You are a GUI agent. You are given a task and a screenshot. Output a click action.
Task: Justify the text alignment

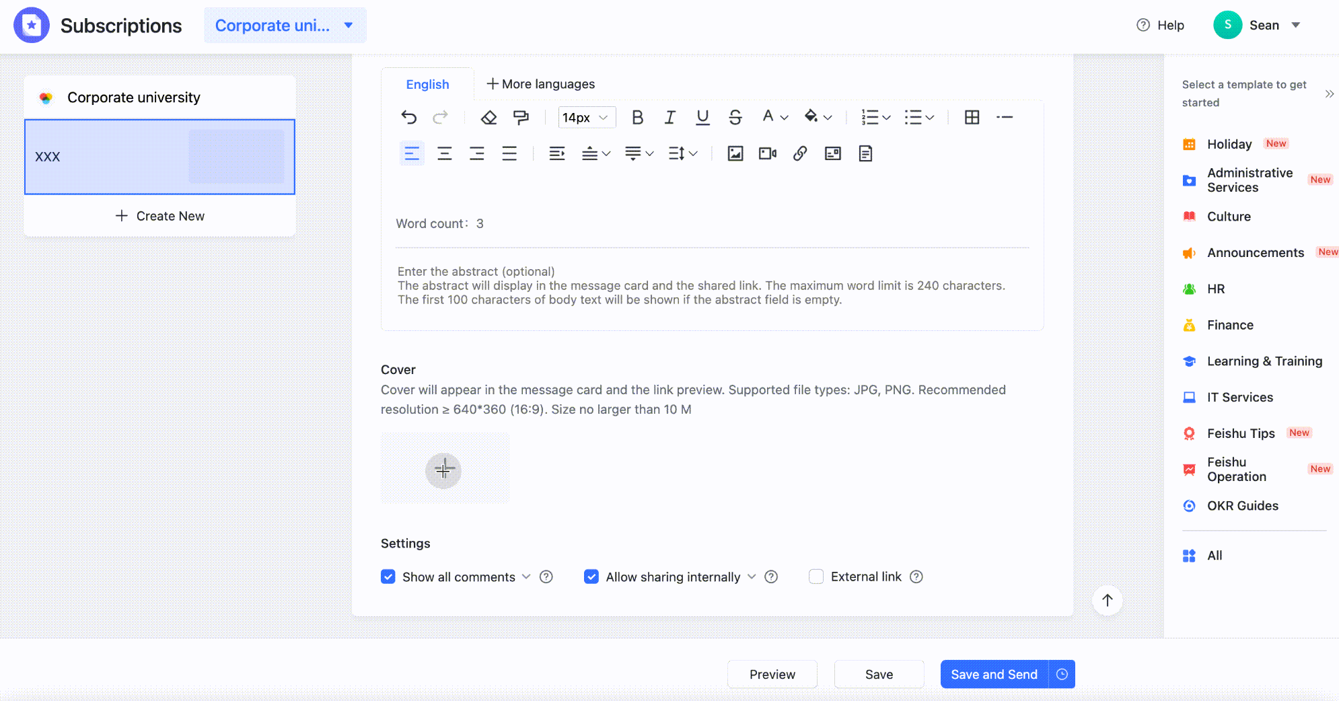tap(509, 154)
